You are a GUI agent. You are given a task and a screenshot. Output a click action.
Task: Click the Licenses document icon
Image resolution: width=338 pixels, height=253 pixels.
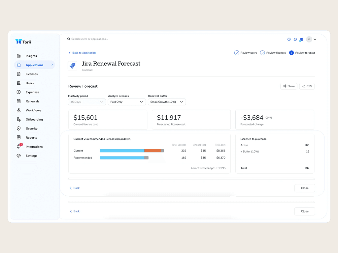[x=19, y=74]
